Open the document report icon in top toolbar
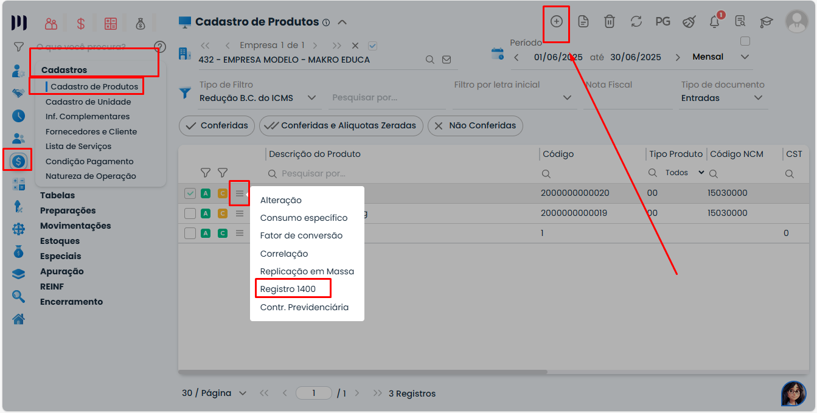The image size is (817, 413). coord(583,22)
